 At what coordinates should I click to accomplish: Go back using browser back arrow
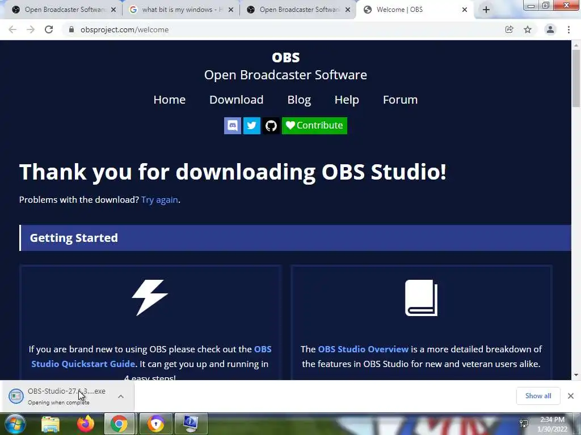point(12,29)
